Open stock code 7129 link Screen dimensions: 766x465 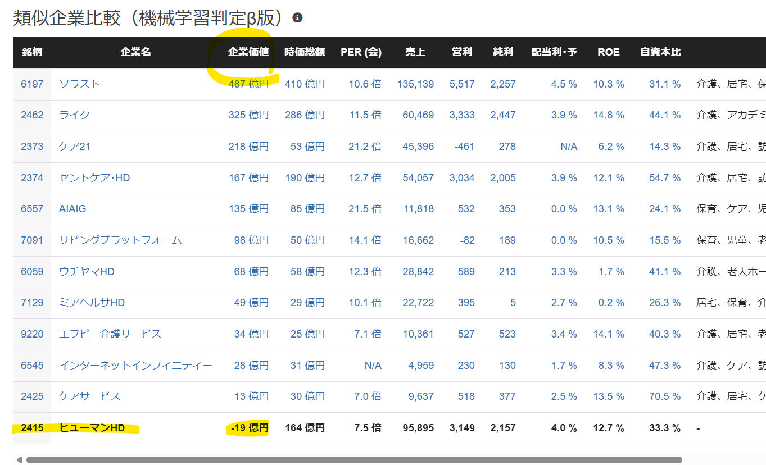click(32, 303)
